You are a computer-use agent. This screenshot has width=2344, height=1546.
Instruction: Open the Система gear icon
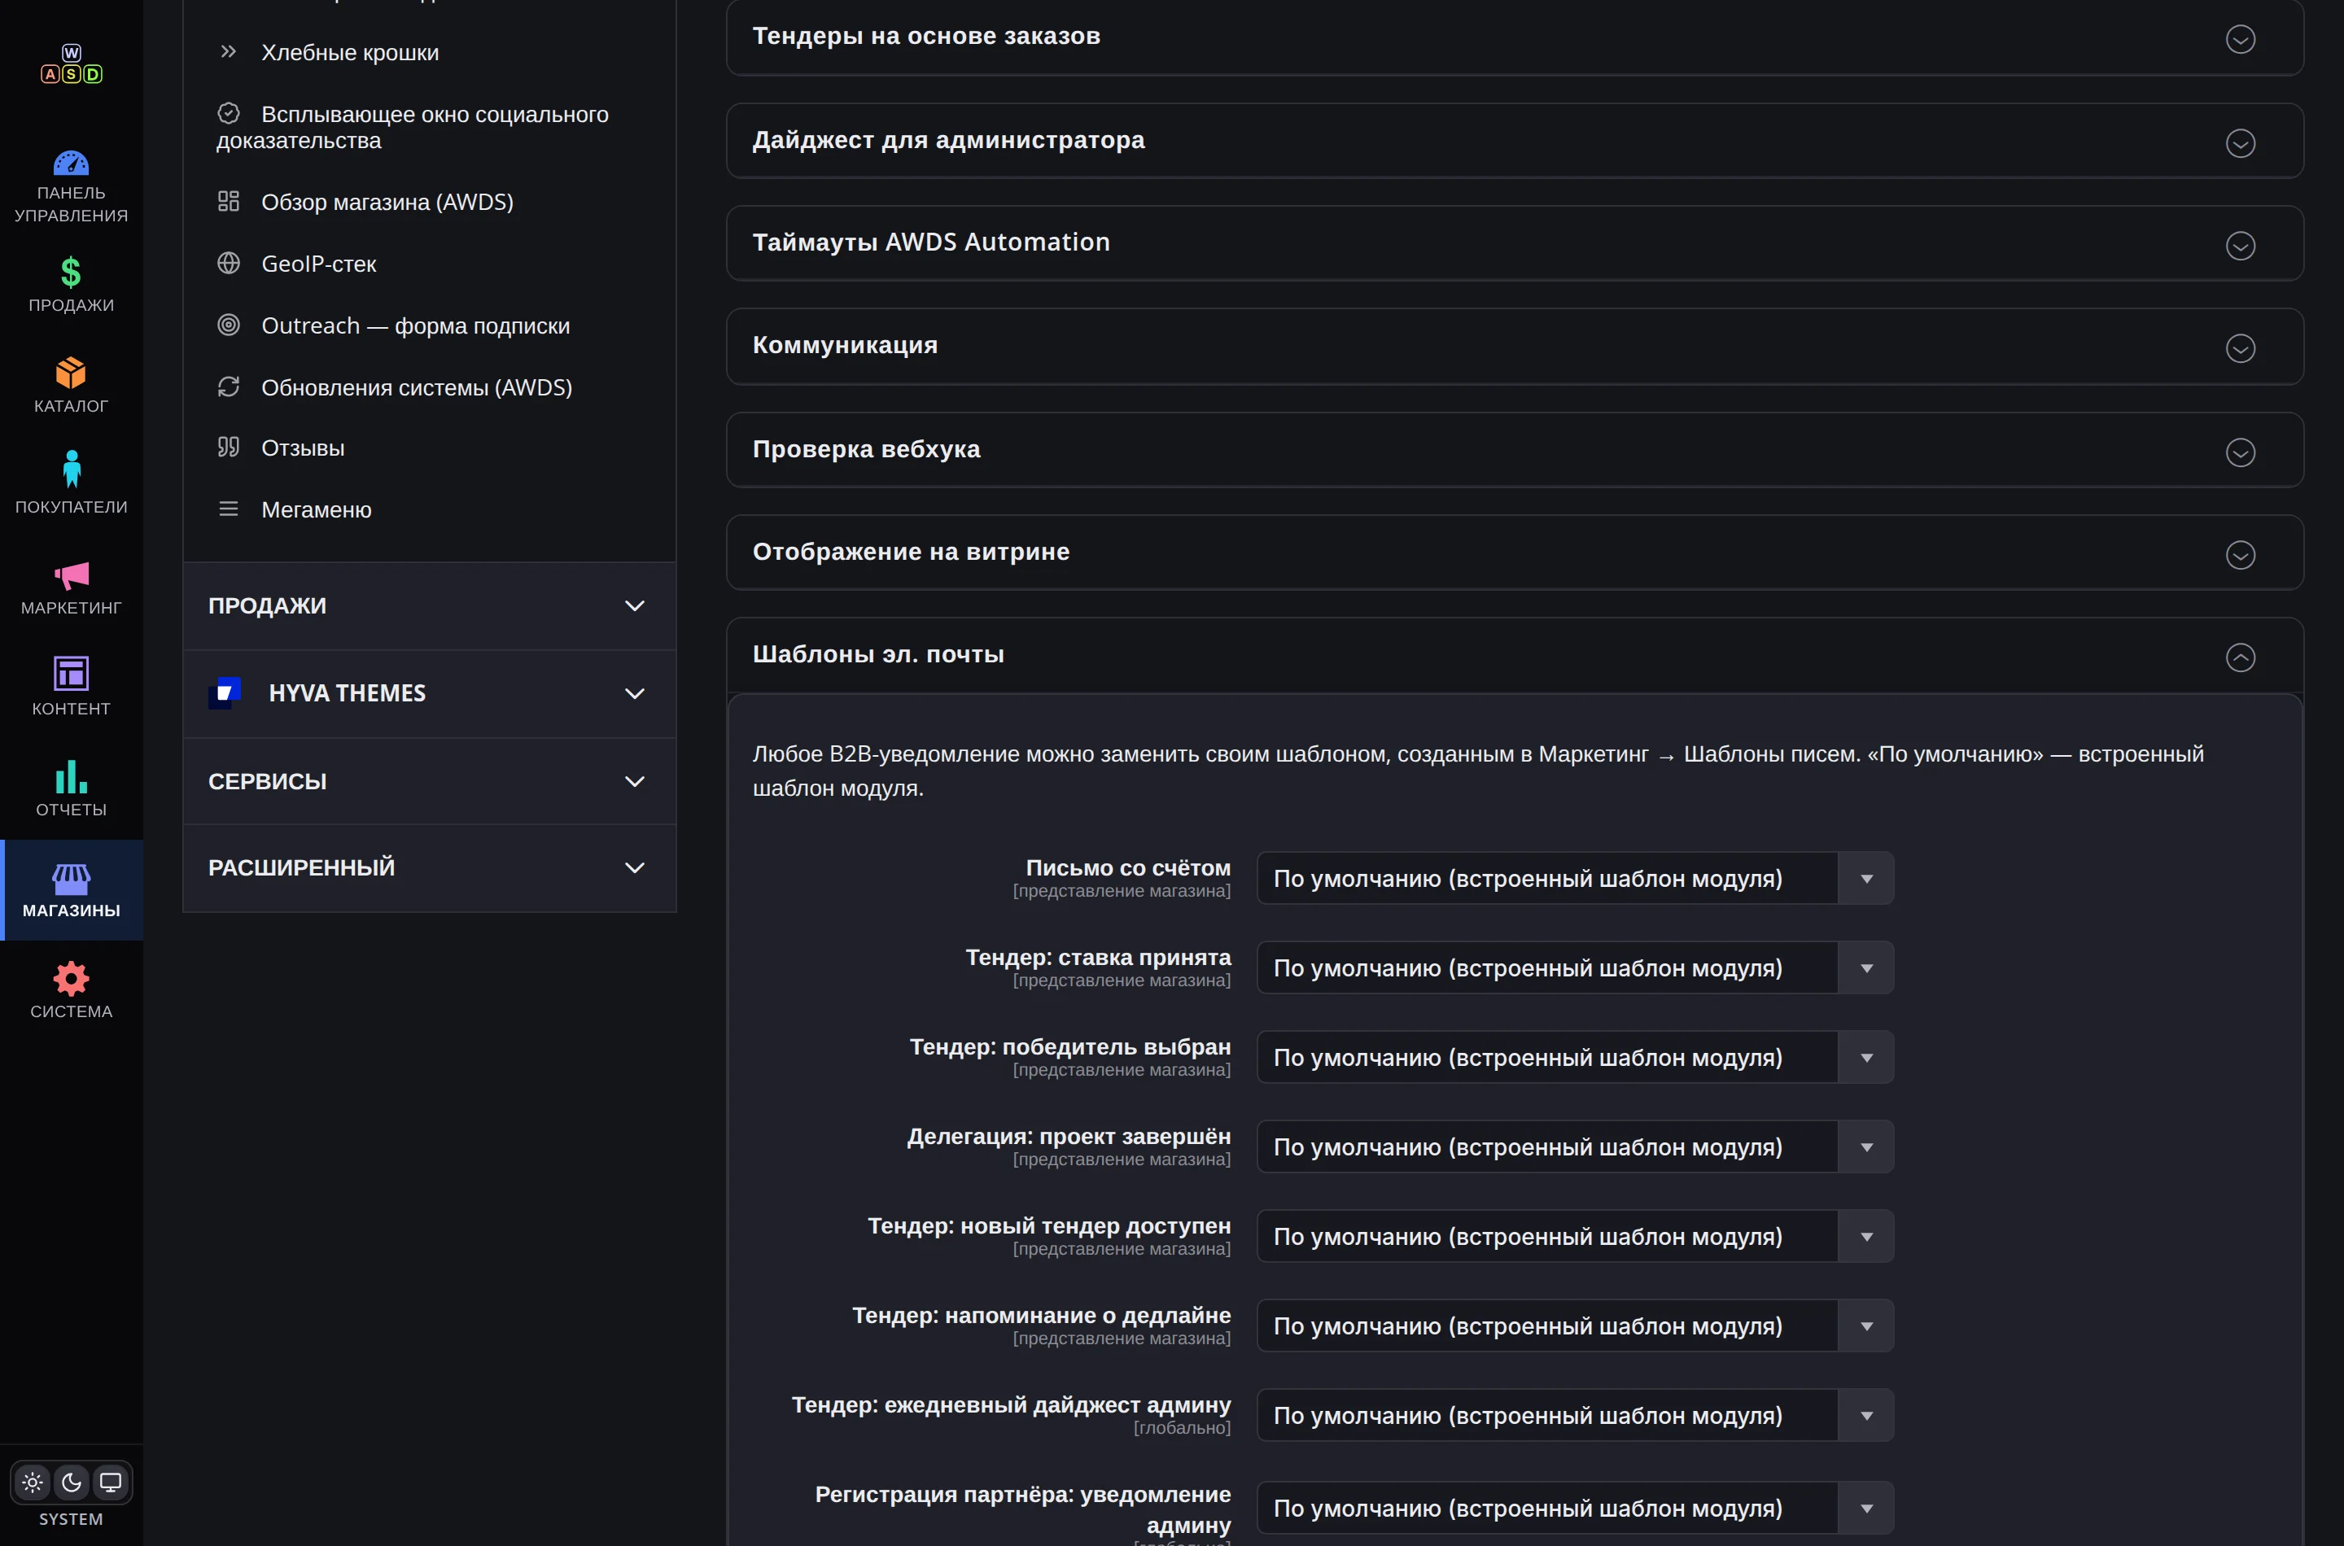[71, 978]
